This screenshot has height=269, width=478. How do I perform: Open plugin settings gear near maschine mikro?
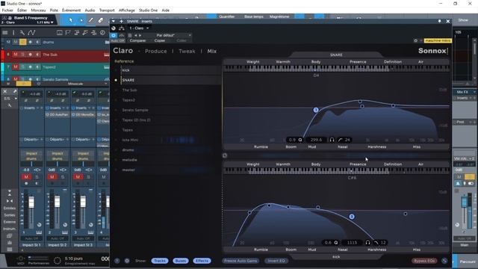415,40
